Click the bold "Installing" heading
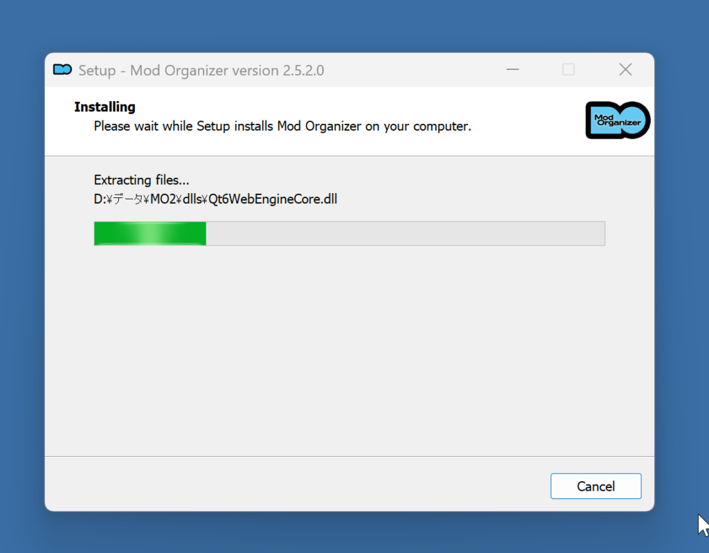This screenshot has height=553, width=709. (x=105, y=107)
